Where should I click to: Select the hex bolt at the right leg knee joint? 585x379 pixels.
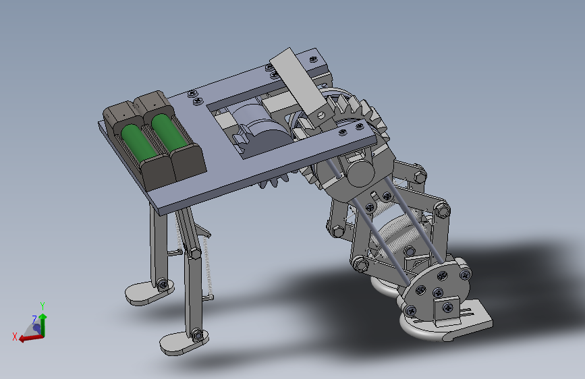point(442,212)
